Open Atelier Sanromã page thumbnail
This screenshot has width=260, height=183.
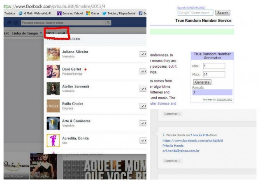click(x=53, y=89)
